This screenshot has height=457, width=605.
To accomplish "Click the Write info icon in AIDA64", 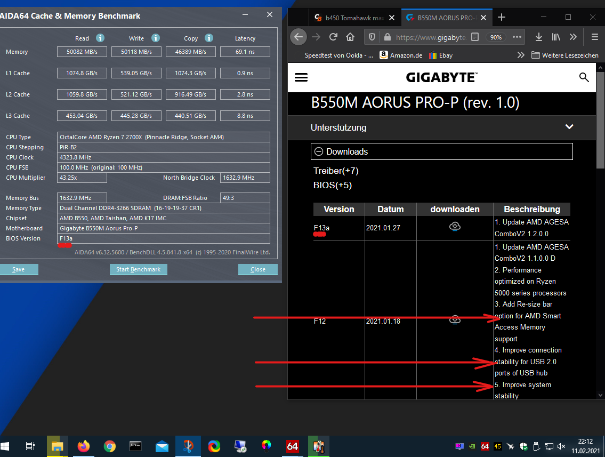I will [156, 38].
